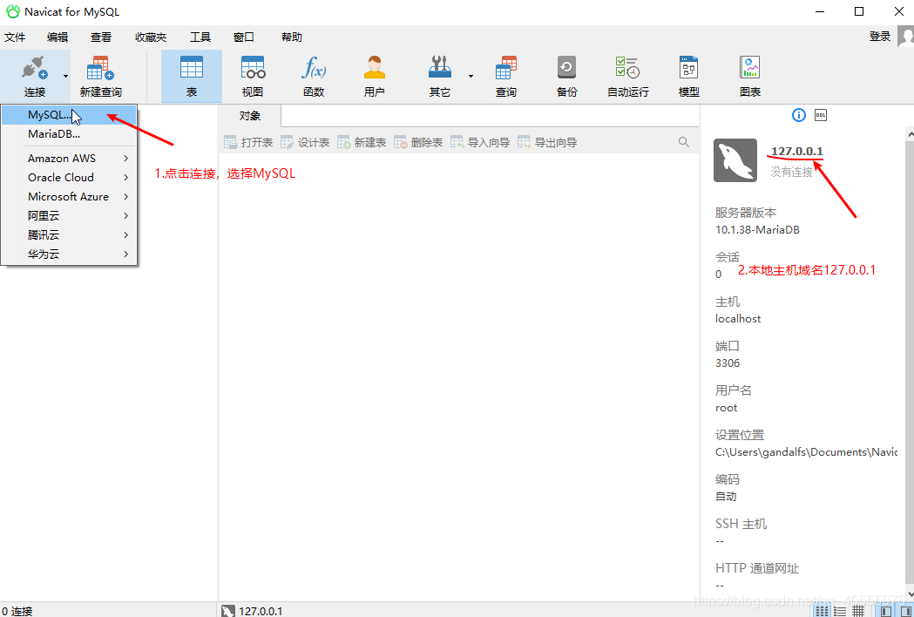The height and width of the screenshot is (617, 914).
Task: Open the 窗口 (Window) menu
Action: click(244, 37)
